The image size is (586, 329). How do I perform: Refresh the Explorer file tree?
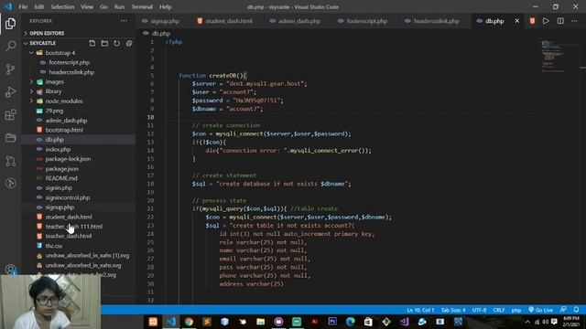117,43
